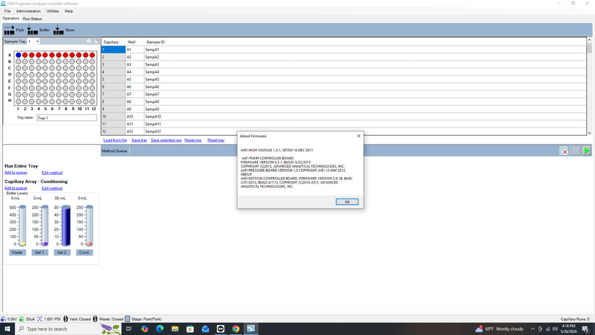Open notification center icon
This screenshot has height=335, width=595.
(x=586, y=329)
